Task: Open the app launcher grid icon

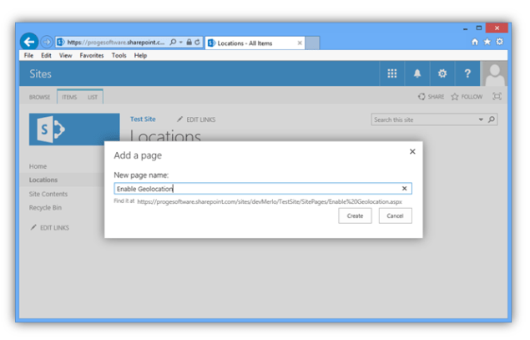Action: [391, 74]
